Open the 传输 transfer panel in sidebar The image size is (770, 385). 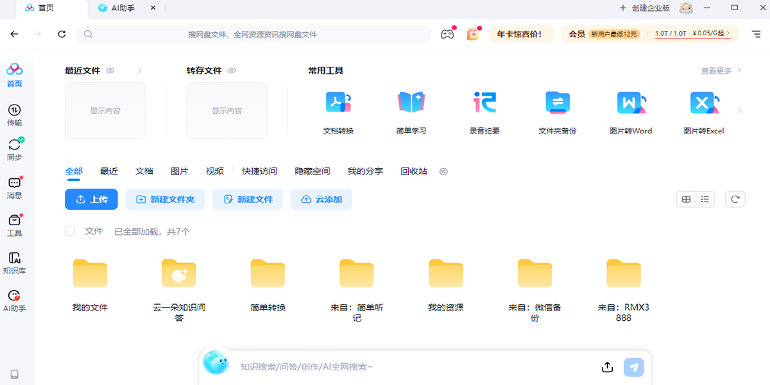14,114
